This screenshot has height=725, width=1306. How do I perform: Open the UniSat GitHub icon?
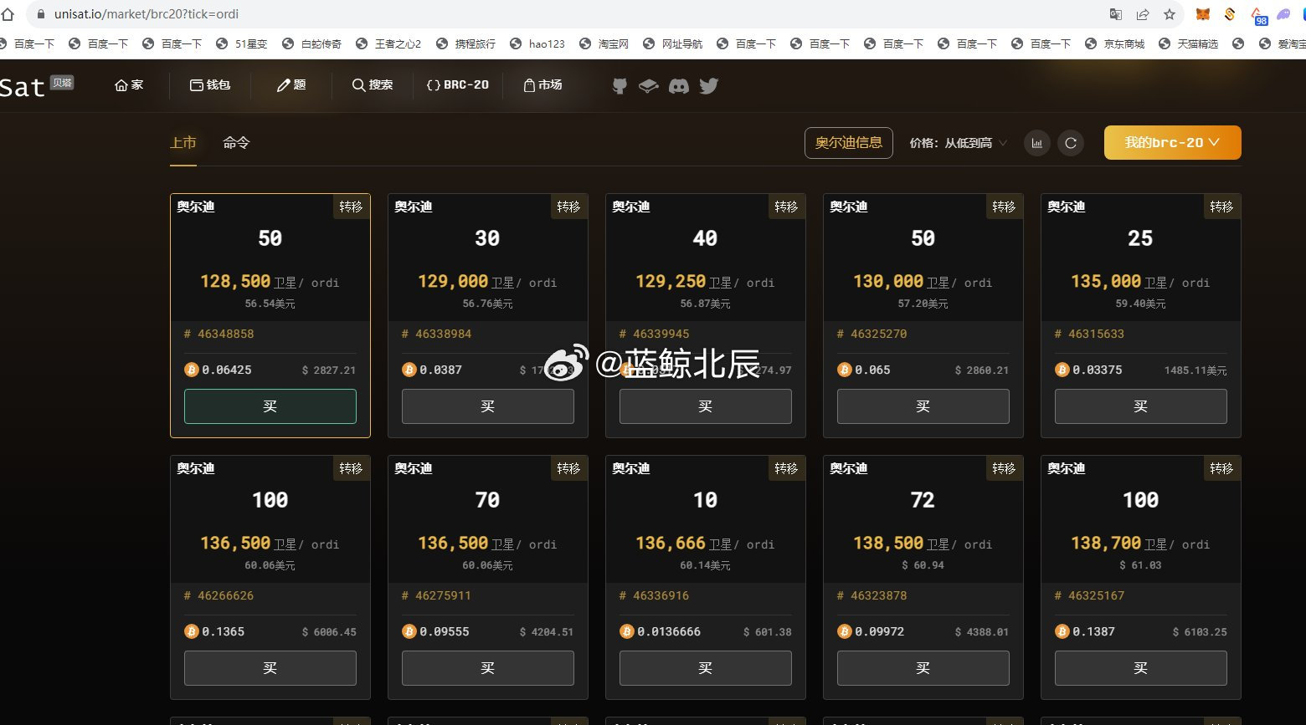point(619,85)
